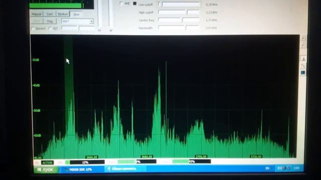Adjust the Low cutoff slider
321x180 pixels.
click(179, 4)
